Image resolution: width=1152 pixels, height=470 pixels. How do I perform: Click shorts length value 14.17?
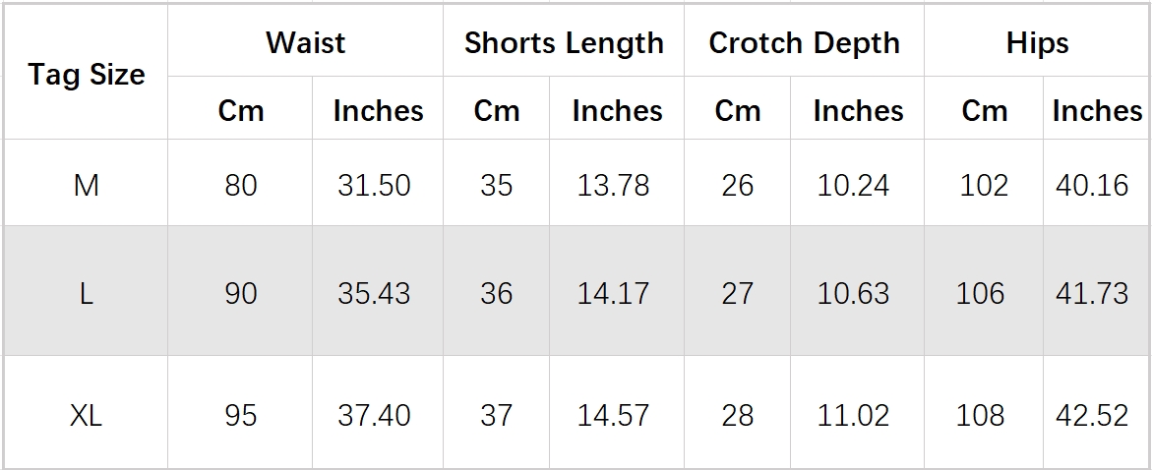[x=613, y=293]
